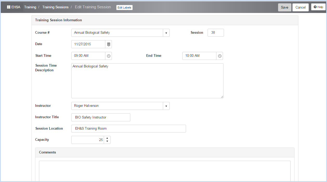Screen dimensions: 327x182
Task: Click the Session Location field
Action: [129, 129]
